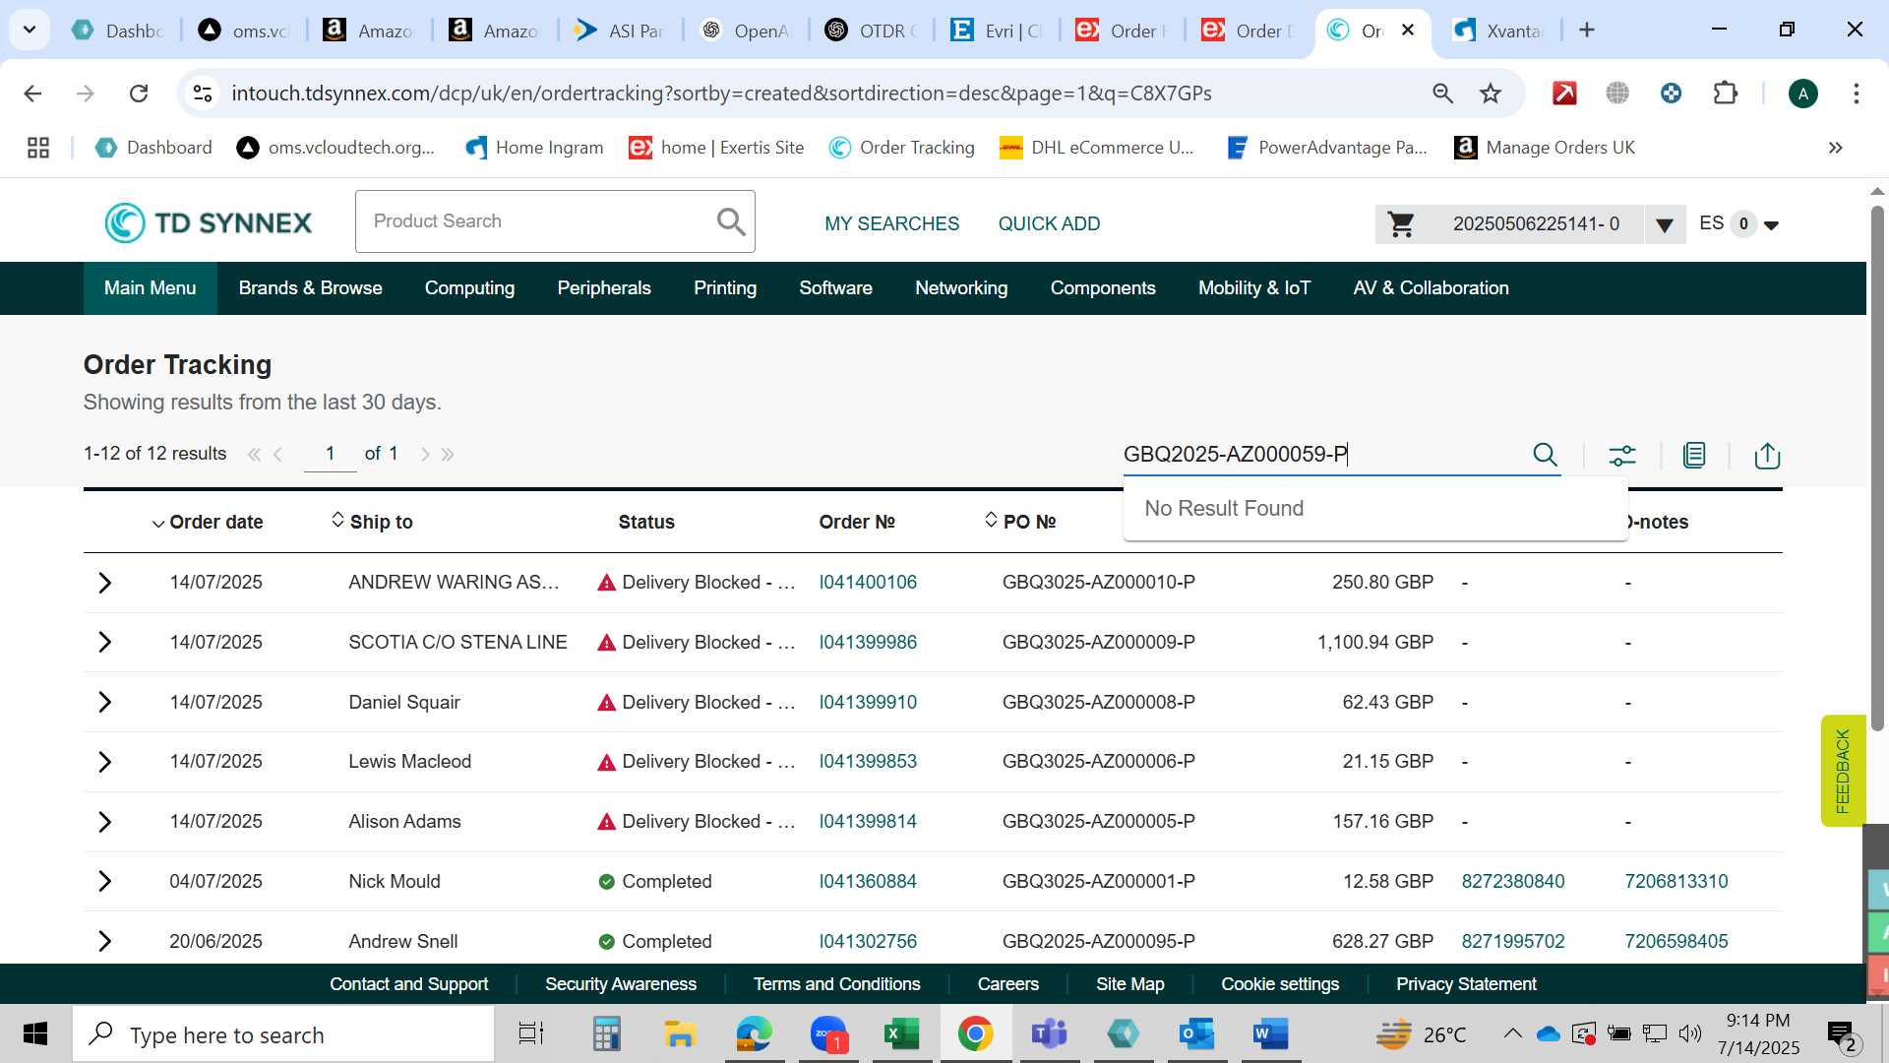This screenshot has width=1889, height=1063.
Task: Sort the table by Ship to
Action: 371,522
